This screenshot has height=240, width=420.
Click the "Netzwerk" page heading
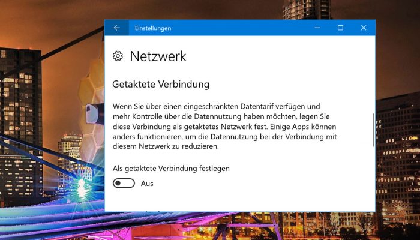(x=158, y=56)
